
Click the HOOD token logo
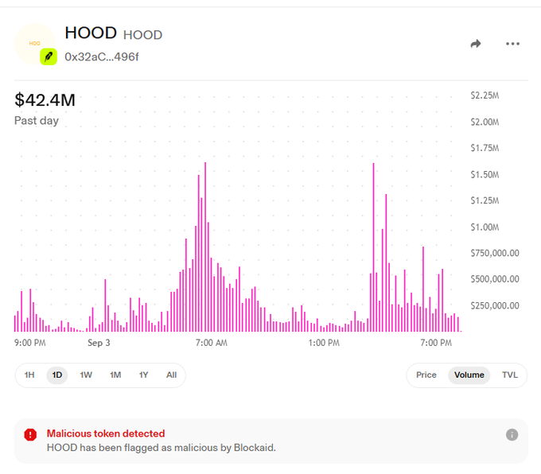34,44
